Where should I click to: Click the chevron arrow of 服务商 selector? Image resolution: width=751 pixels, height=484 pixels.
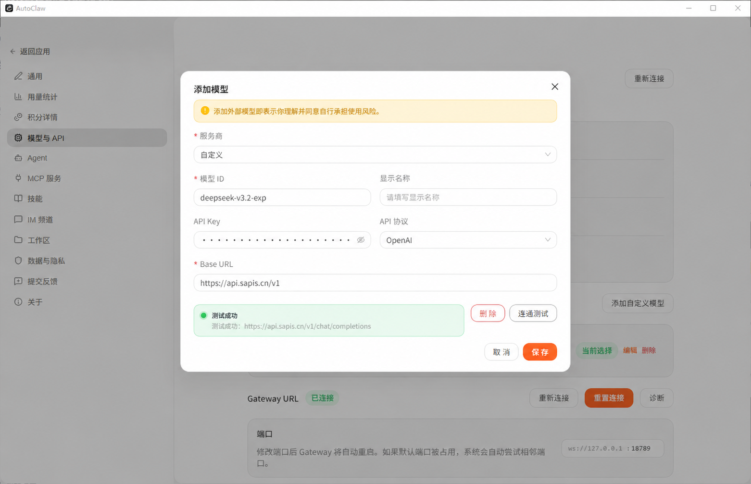coord(548,154)
